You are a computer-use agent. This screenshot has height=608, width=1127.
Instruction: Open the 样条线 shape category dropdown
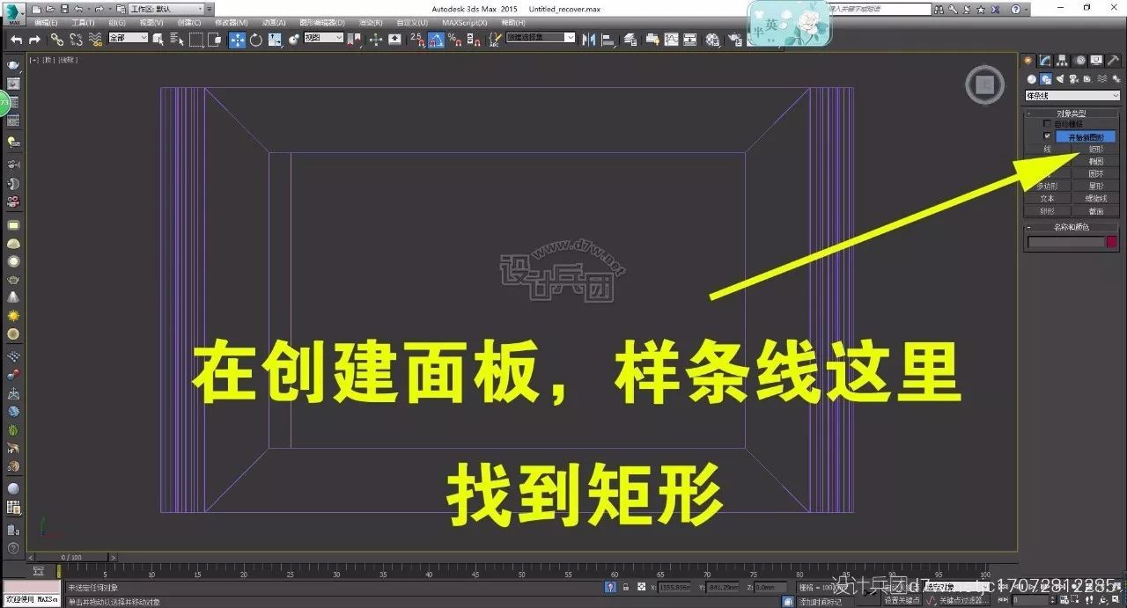(1072, 95)
